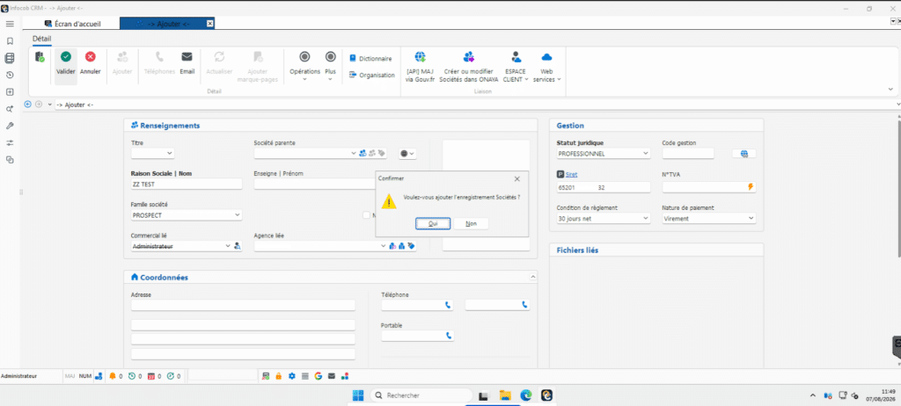Click the search user icon beside Commercial lié

point(238,246)
